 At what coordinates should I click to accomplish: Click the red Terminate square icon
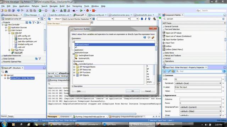tap(93, 11)
